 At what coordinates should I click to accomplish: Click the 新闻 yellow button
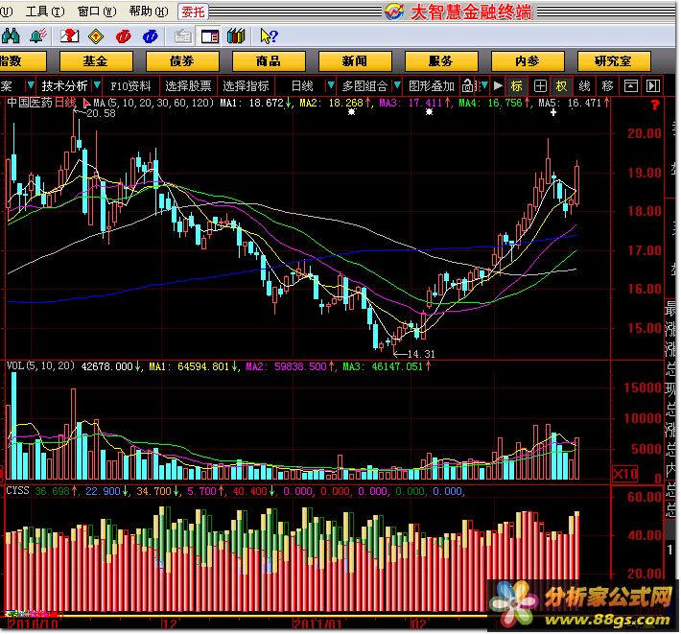pos(355,61)
